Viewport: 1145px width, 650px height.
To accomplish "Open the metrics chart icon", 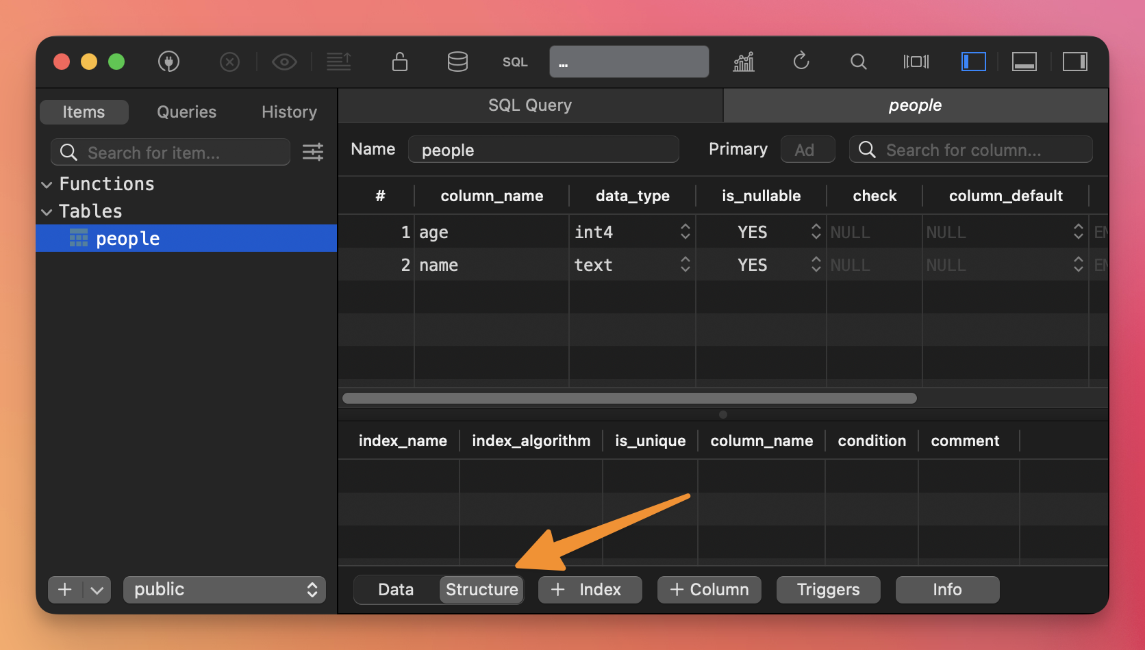I will coord(744,62).
